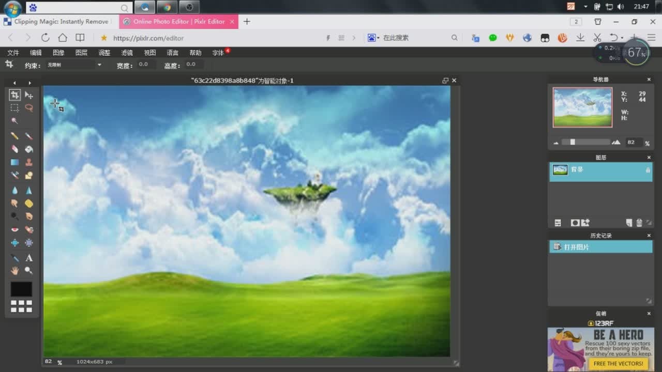Open the color presets grid below swatch
Image resolution: width=662 pixels, height=372 pixels.
[x=21, y=306]
